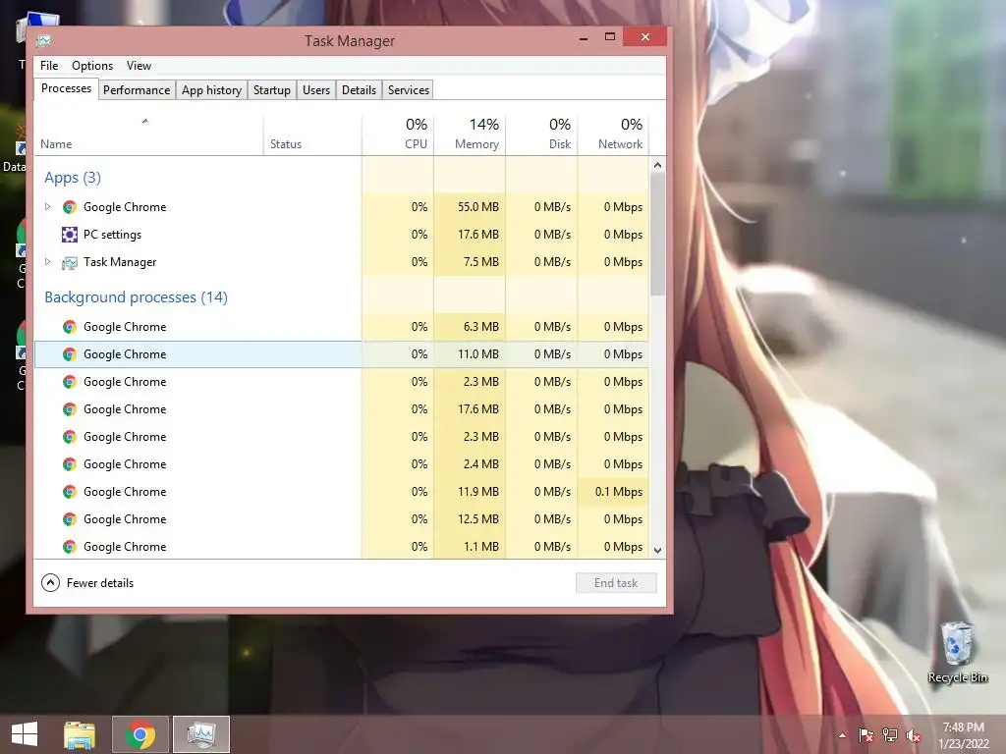Click the muted volume tray icon
Image resolution: width=1006 pixels, height=754 pixels.
[914, 735]
